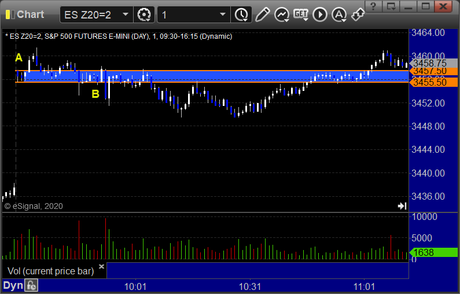Click the 3440.00 price axis label

pyautogui.click(x=428, y=173)
